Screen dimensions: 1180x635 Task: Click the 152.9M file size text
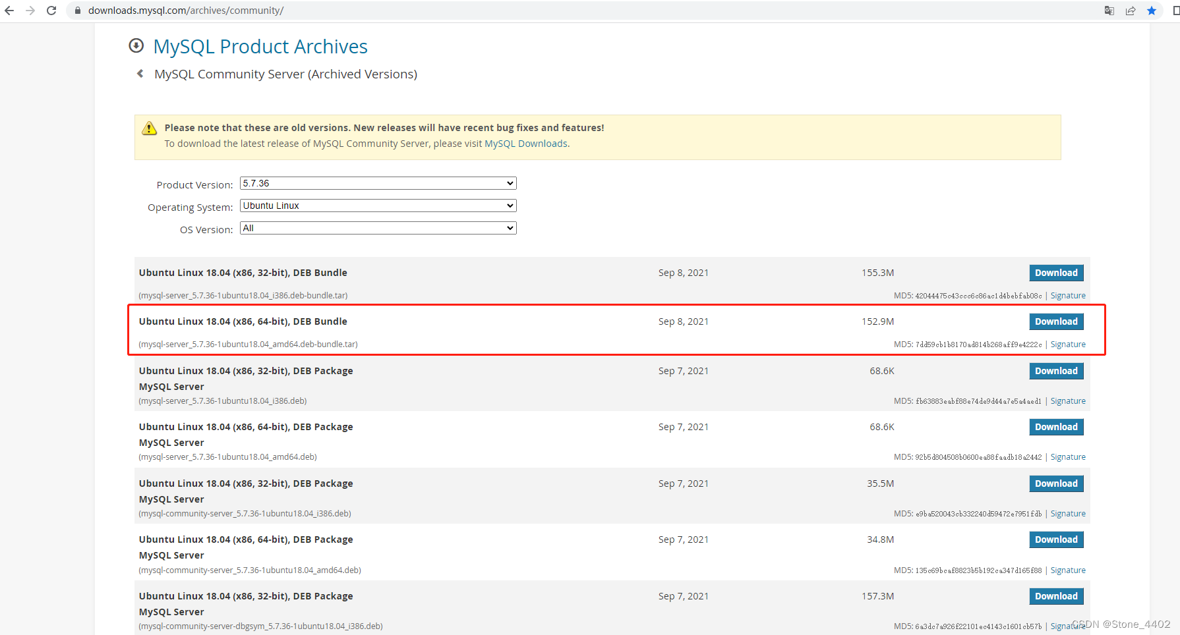coord(877,321)
